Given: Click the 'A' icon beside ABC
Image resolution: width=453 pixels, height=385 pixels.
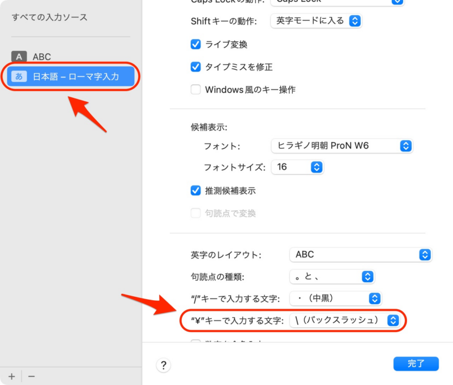Looking at the screenshot, I should click(19, 57).
